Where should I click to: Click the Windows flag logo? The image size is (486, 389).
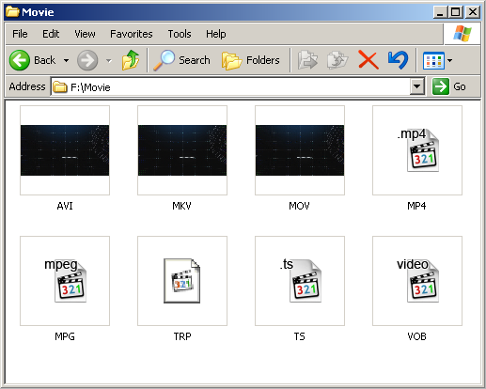462,34
